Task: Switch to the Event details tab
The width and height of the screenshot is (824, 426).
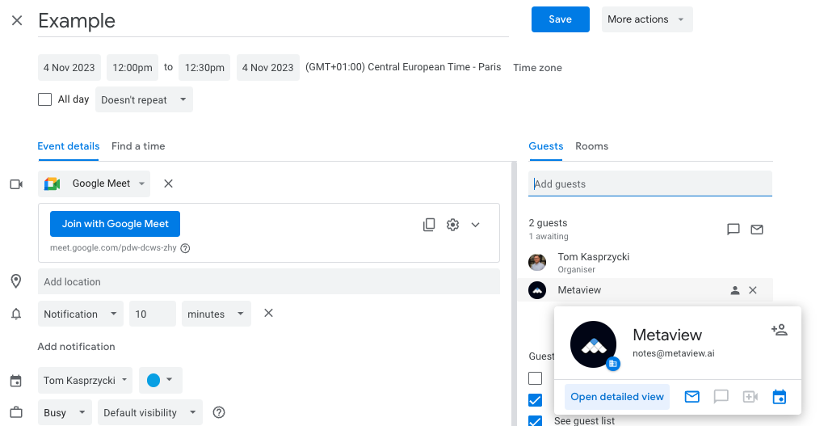Action: 69,146
